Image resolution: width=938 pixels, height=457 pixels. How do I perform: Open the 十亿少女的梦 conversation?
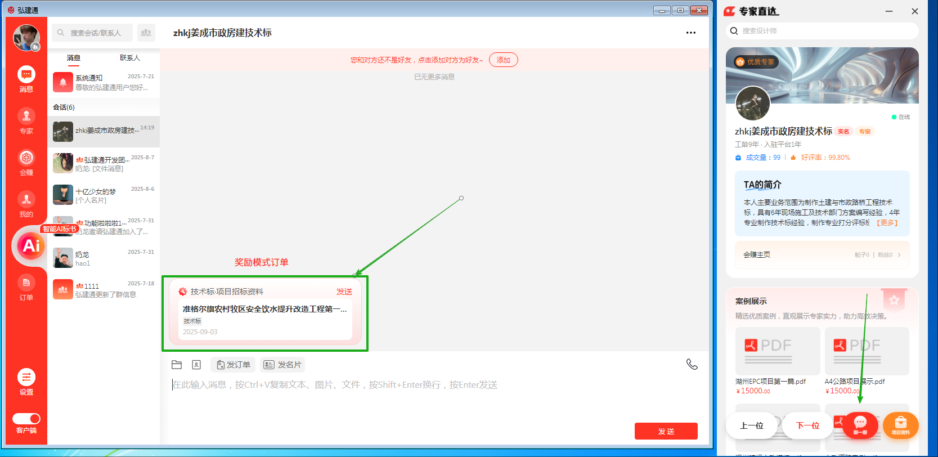(104, 195)
